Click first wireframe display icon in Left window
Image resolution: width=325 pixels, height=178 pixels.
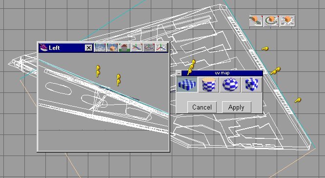pyautogui.click(x=100, y=47)
